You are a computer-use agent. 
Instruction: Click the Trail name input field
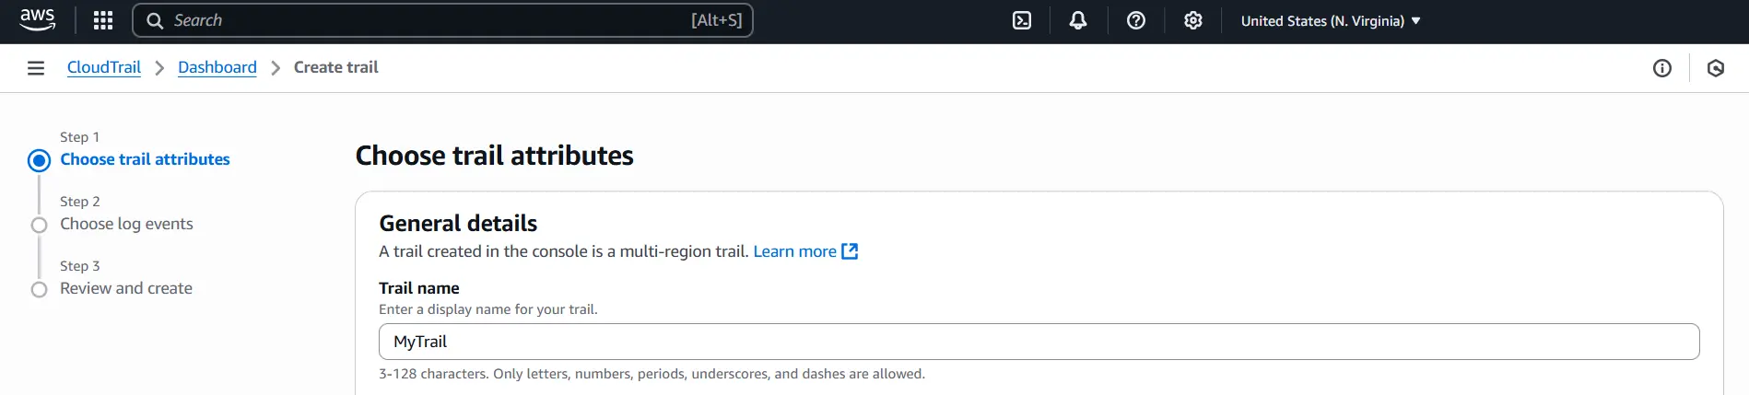point(1039,342)
